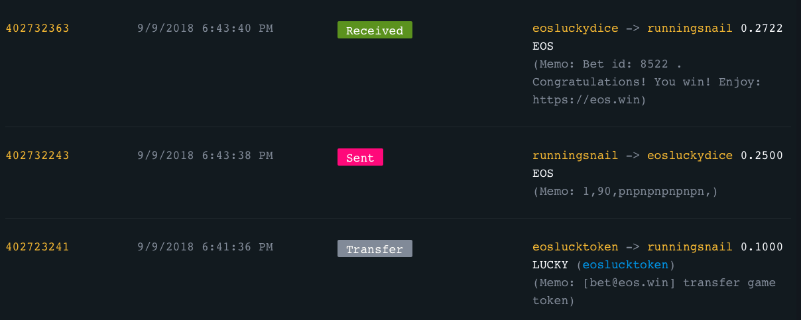
Task: Open runningsnail recipient account in Transfer row
Action: [x=690, y=247]
